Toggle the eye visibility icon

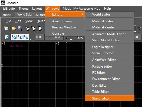[x=80, y=38]
